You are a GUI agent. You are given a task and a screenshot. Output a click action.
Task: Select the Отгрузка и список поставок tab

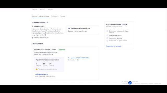[x=40, y=16]
